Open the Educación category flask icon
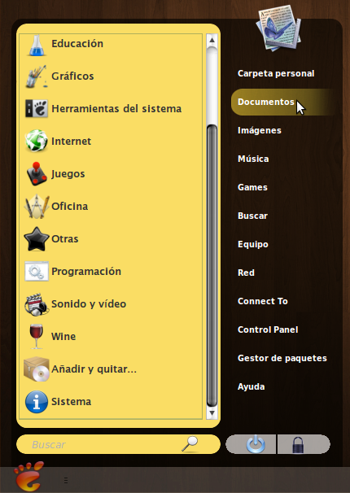 point(37,45)
